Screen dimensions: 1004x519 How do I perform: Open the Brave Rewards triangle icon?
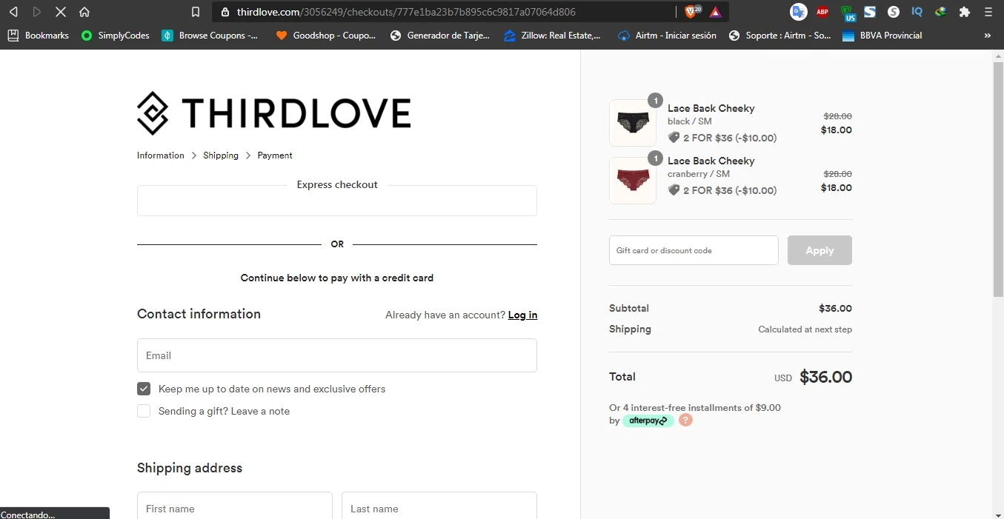pos(715,12)
